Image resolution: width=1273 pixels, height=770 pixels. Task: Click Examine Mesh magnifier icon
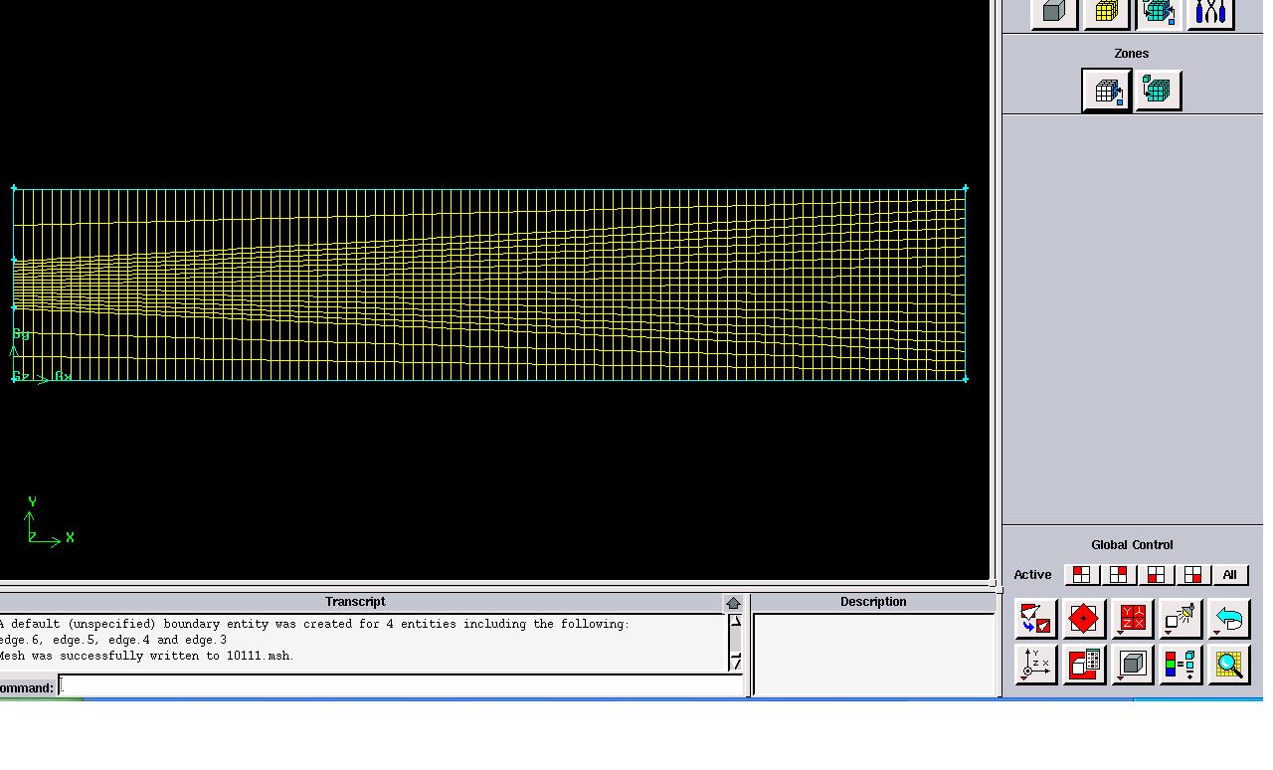1229,665
